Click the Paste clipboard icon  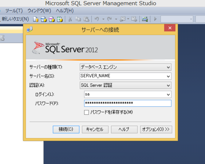click(86, 19)
